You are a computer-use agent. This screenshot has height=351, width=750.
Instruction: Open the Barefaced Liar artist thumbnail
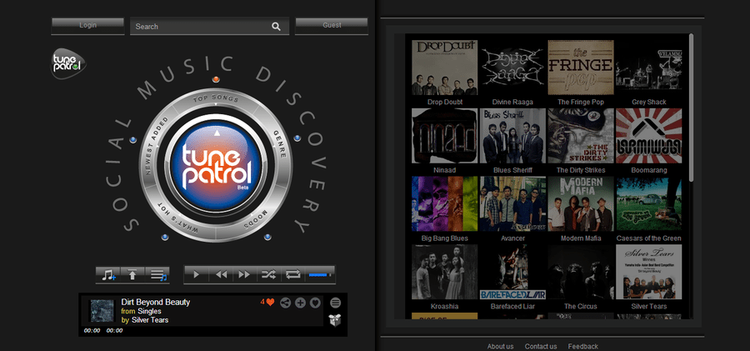tap(512, 272)
